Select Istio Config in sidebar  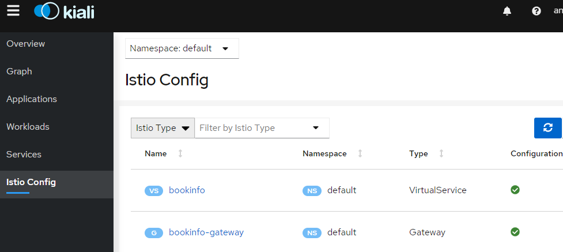[56, 185]
